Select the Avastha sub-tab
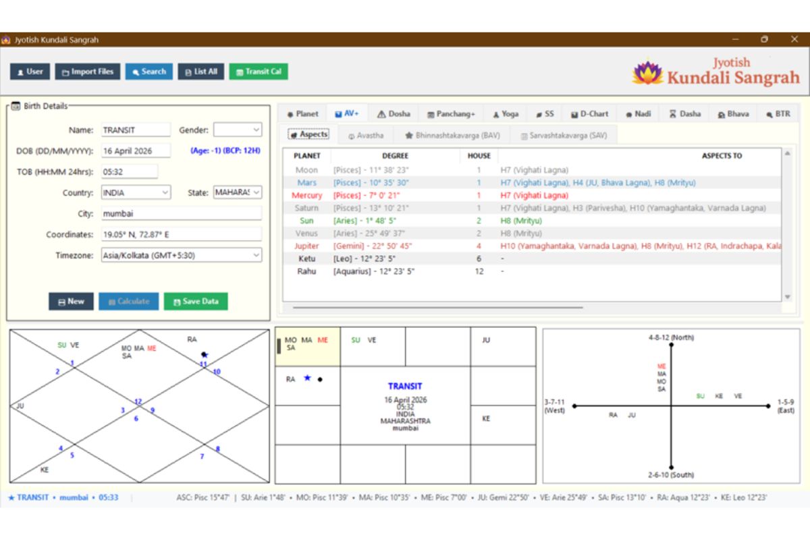The image size is (810, 540). click(x=365, y=136)
